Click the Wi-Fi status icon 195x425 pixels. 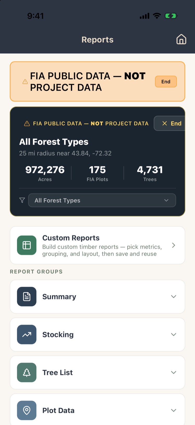click(157, 16)
